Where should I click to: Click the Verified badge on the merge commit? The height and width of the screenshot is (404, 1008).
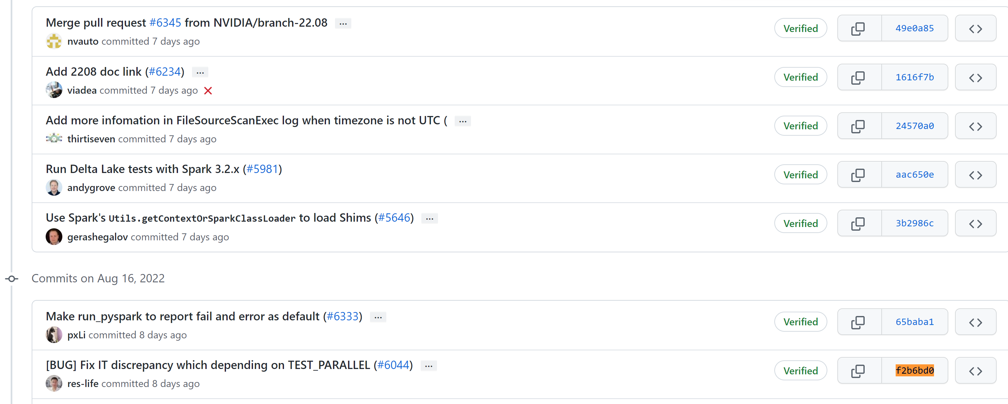tap(801, 28)
